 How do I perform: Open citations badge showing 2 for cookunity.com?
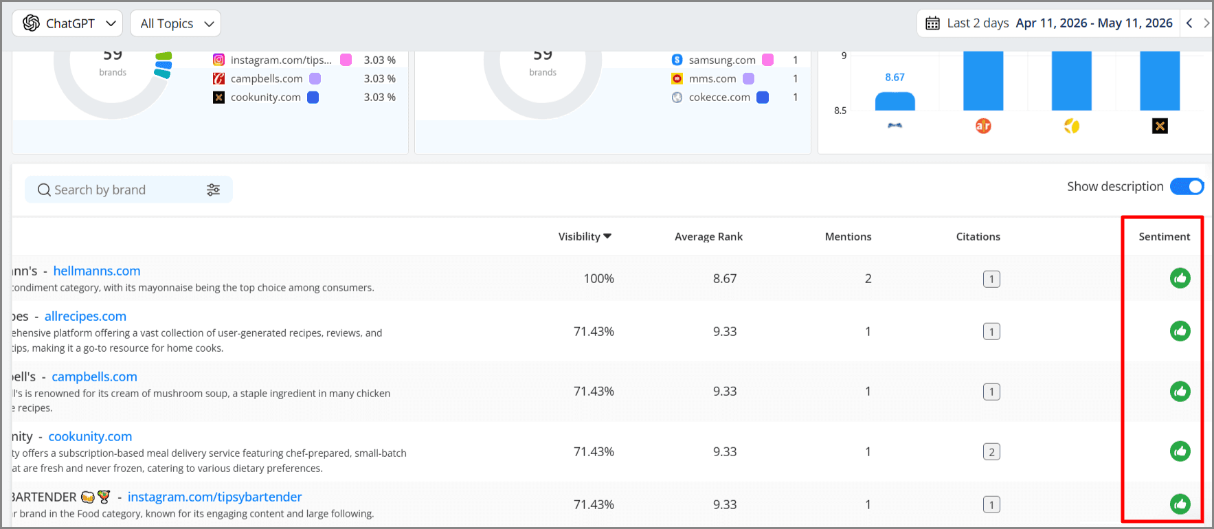[x=991, y=451]
